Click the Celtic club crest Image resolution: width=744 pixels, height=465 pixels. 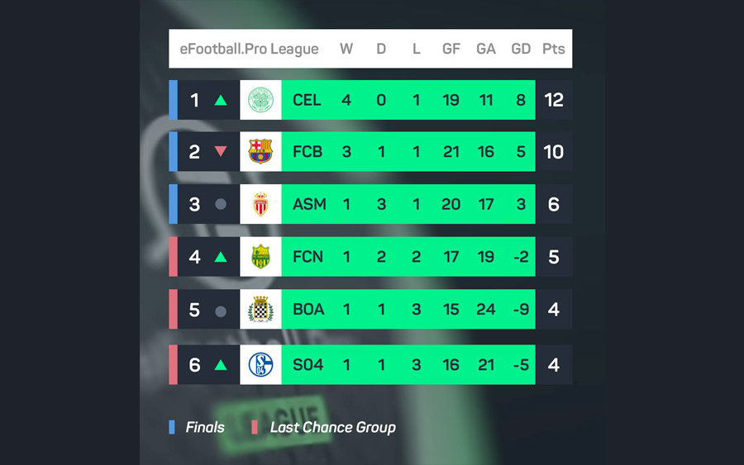260,100
